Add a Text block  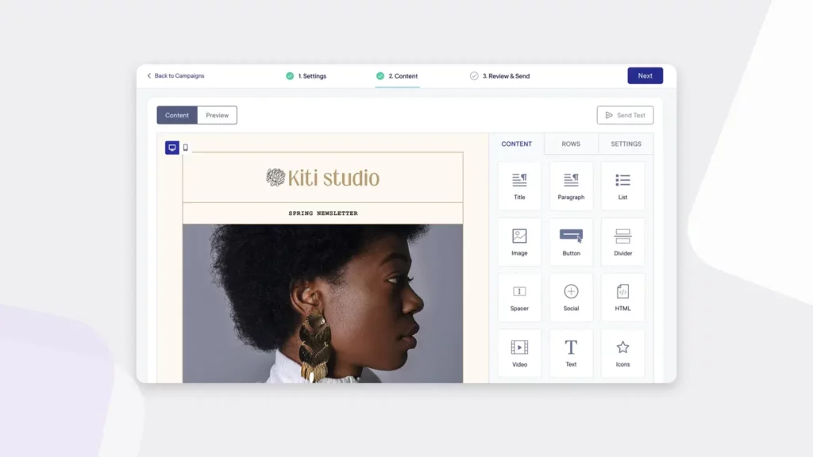tap(571, 353)
